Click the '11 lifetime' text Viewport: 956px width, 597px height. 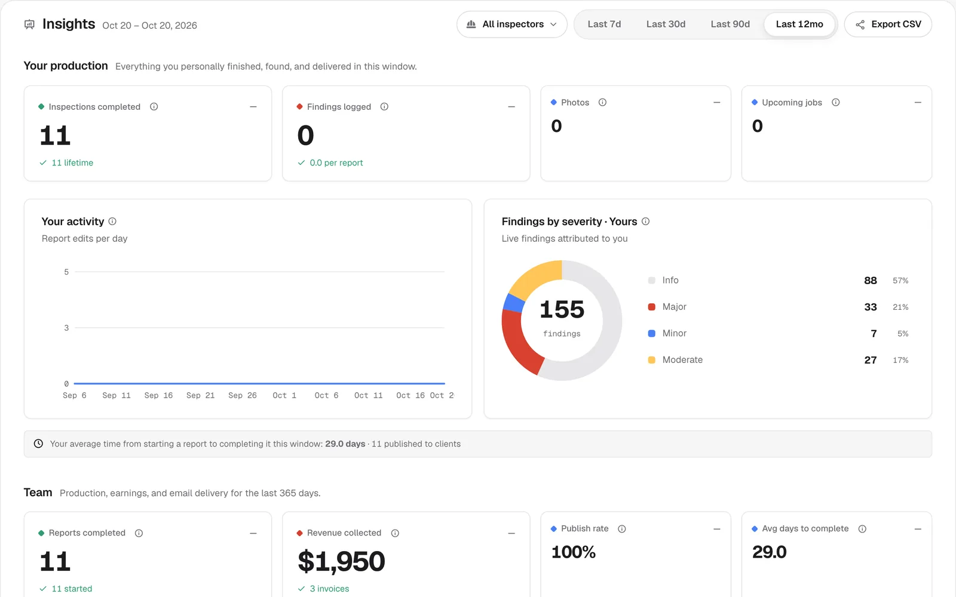[x=72, y=163]
